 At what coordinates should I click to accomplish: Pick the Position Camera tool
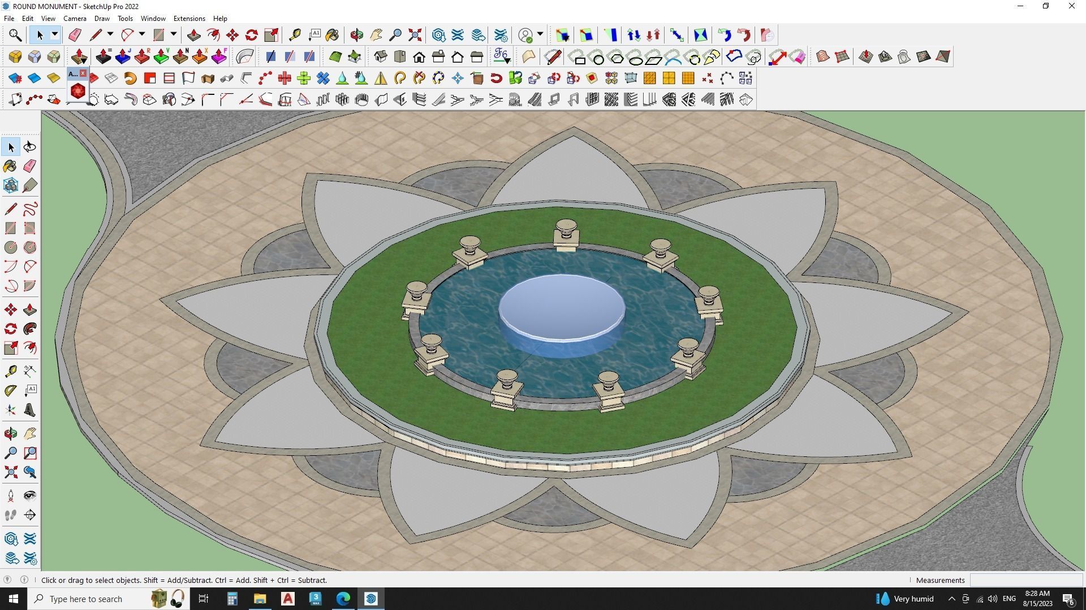pyautogui.click(x=11, y=496)
